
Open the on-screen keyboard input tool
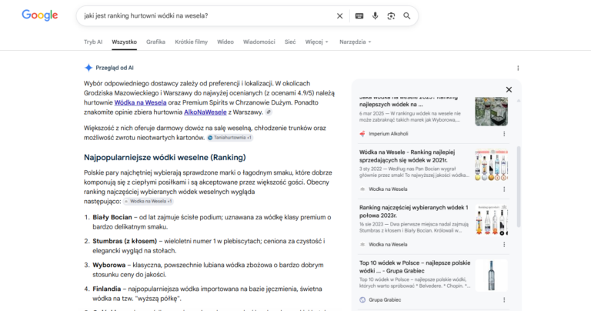(x=359, y=16)
